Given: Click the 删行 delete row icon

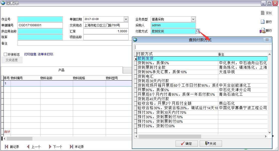Looking at the screenshot, I should [262, 31].
